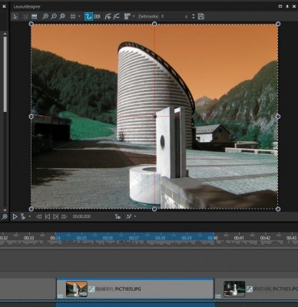Select the PICT1935.JPG clip thumbnail
This screenshot has height=307, width=298.
pos(77,289)
